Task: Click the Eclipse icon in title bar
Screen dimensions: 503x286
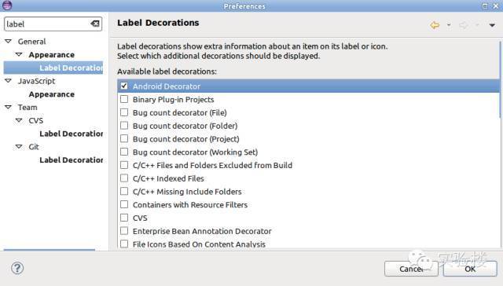Action: pyautogui.click(x=7, y=5)
